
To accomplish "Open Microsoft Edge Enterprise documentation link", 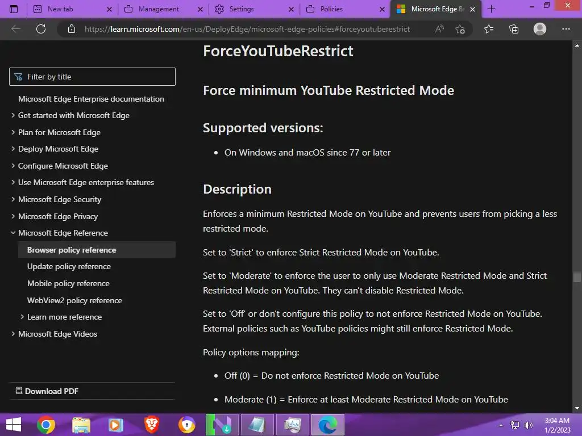I will [91, 99].
